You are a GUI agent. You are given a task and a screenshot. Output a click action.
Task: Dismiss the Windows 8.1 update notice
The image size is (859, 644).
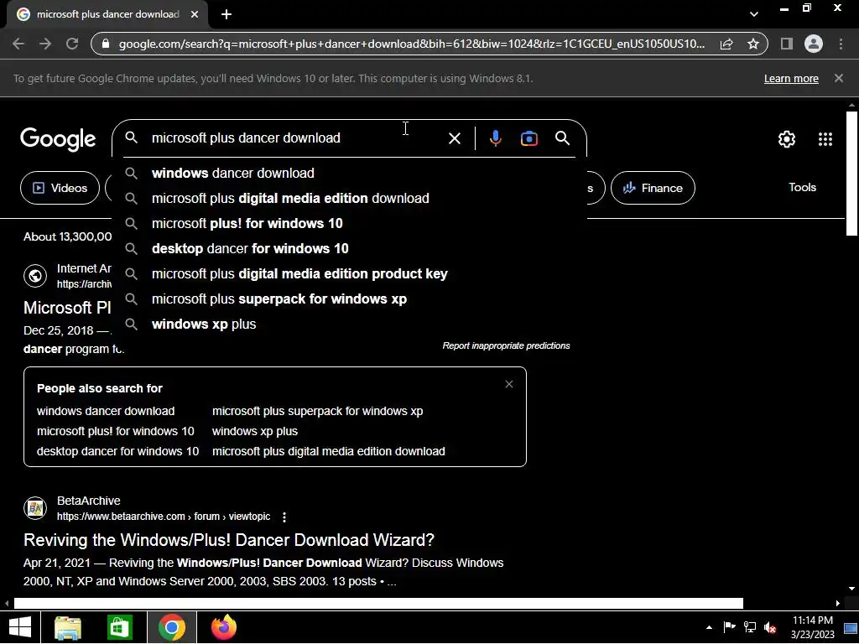(839, 78)
